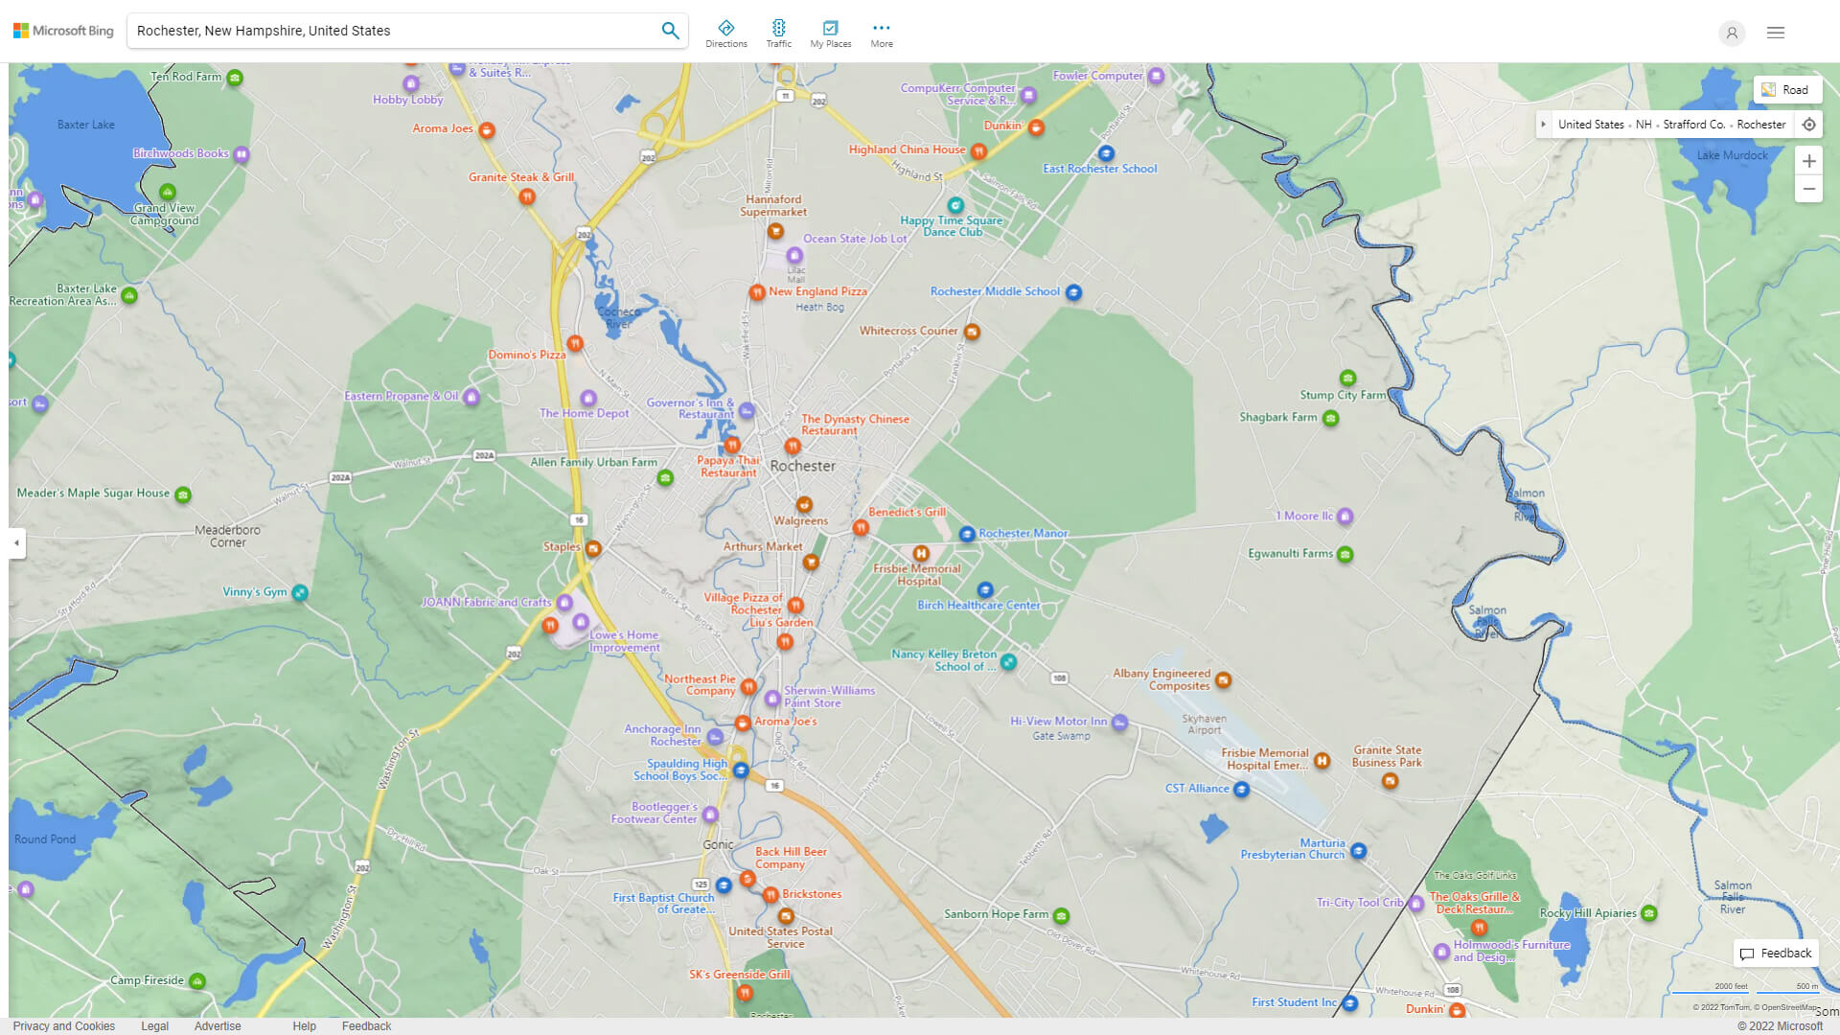Click the Feedback button

1776,953
